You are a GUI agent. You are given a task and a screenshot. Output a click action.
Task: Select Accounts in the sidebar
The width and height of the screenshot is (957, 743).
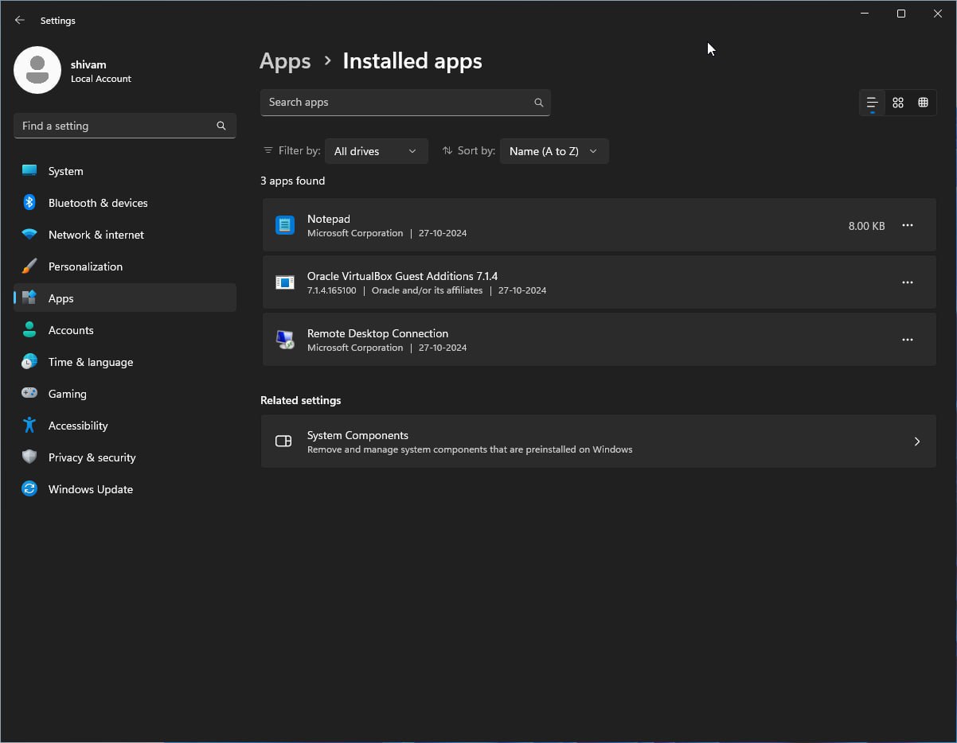coord(125,330)
